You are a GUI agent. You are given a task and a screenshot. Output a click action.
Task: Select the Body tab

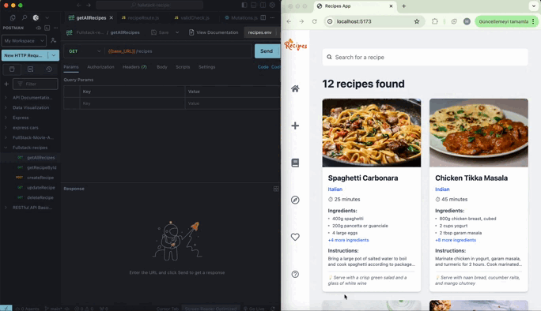pos(162,67)
